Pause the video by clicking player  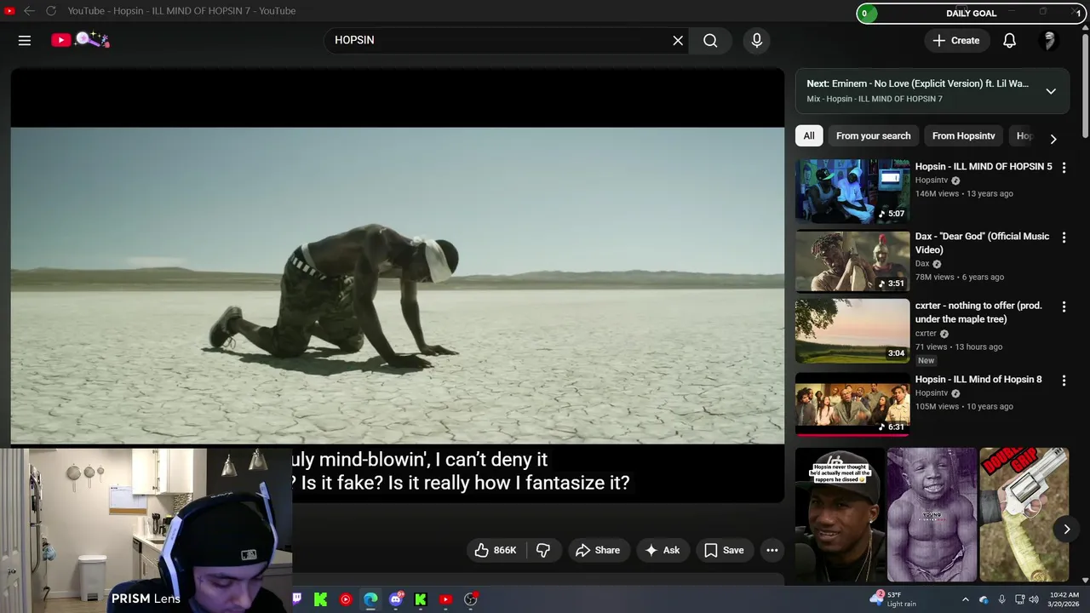coord(398,285)
